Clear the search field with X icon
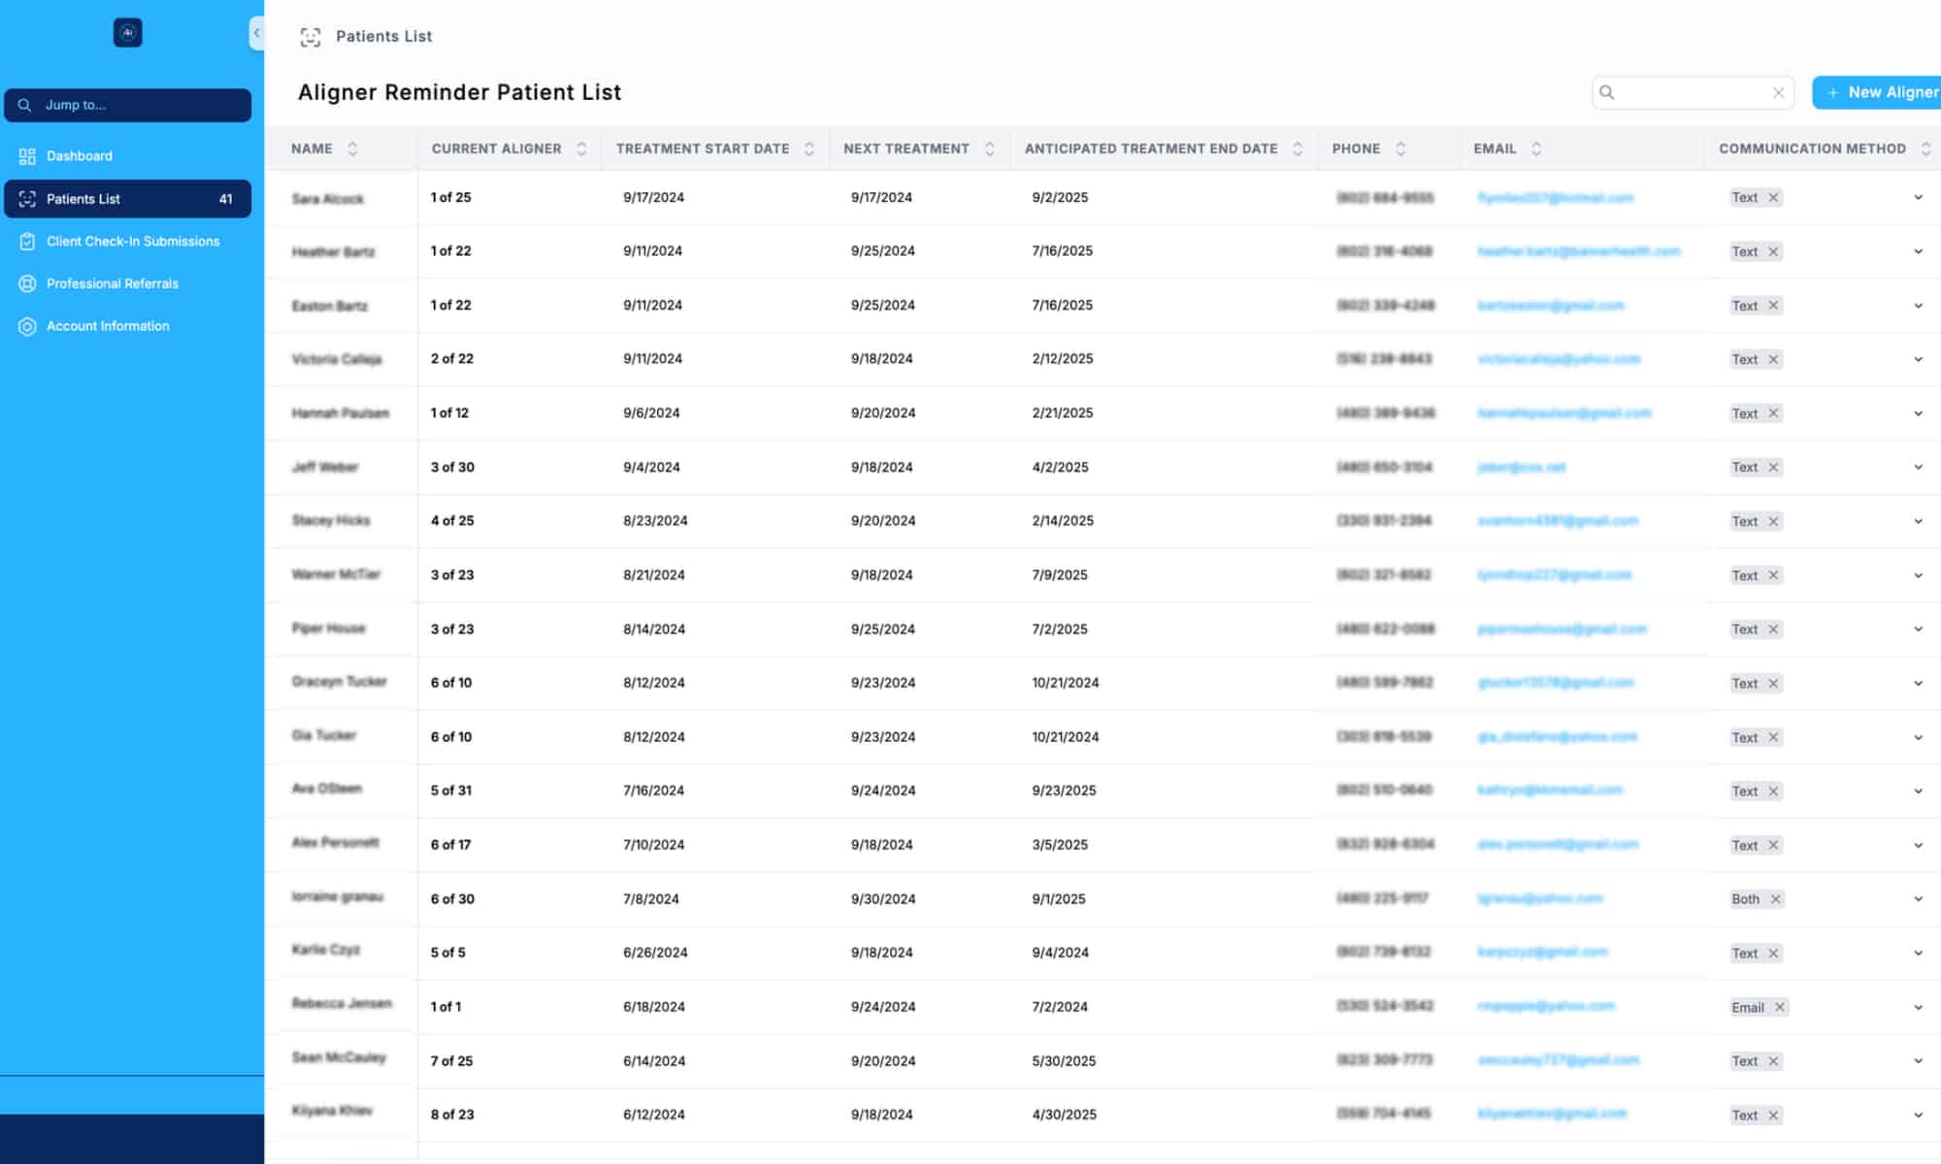 click(1778, 93)
